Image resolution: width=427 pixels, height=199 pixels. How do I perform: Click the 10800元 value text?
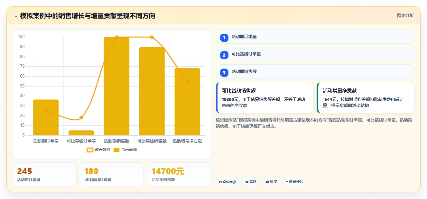click(230, 99)
